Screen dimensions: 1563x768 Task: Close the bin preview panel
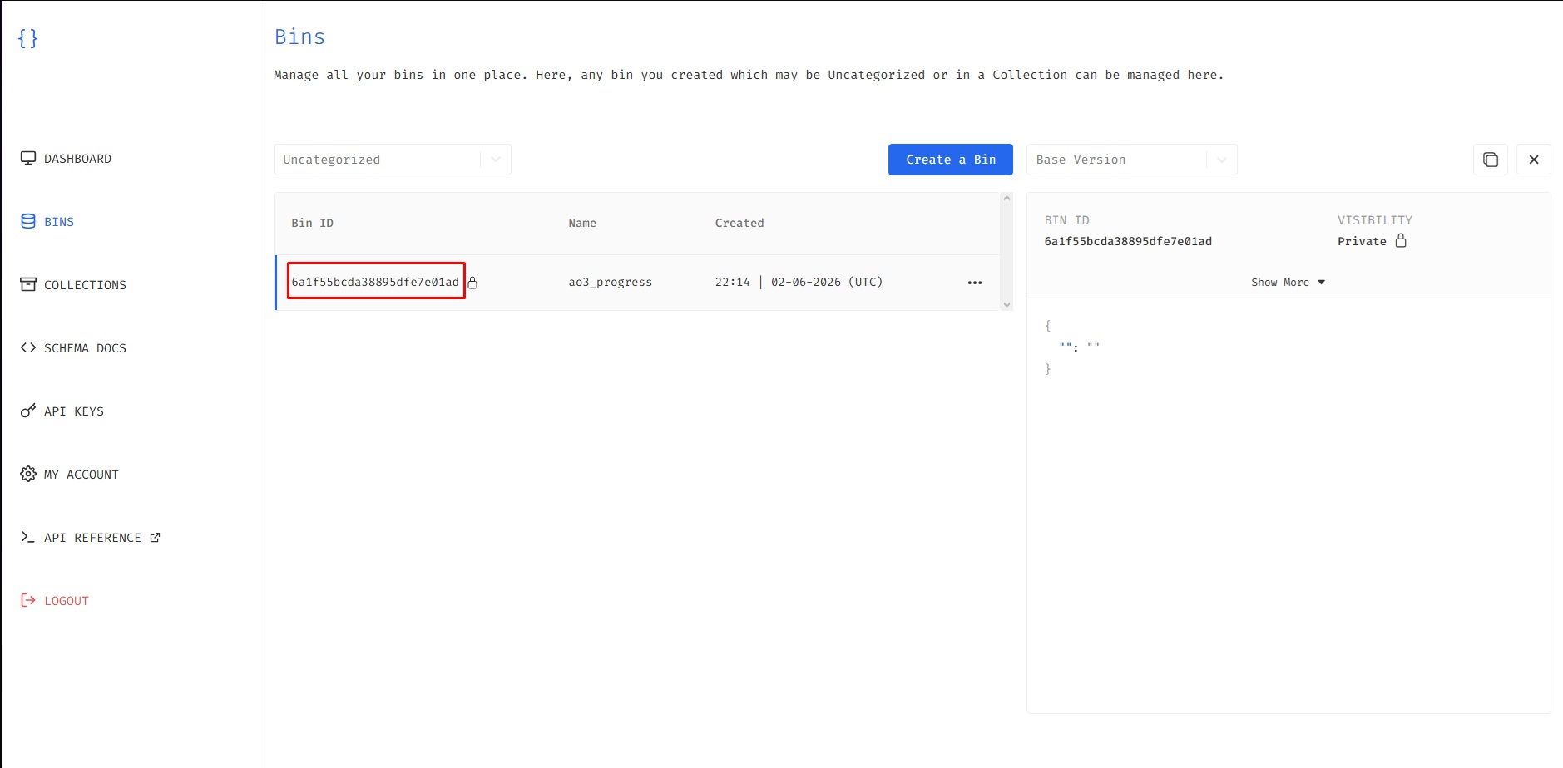coord(1534,160)
